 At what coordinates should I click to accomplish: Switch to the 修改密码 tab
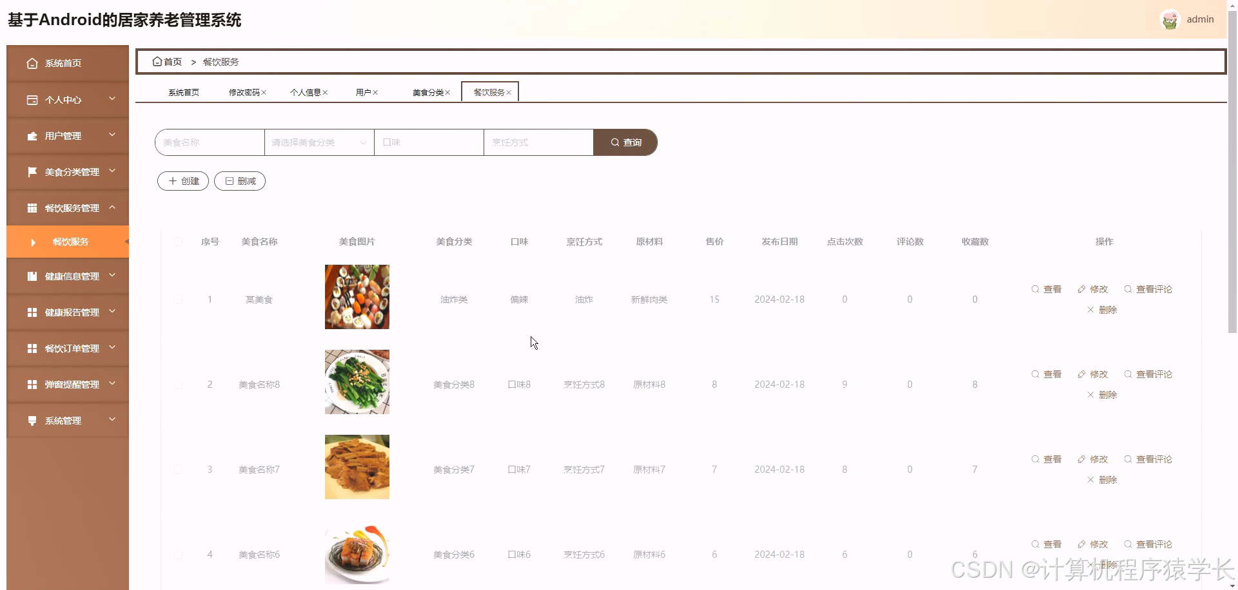coord(244,93)
